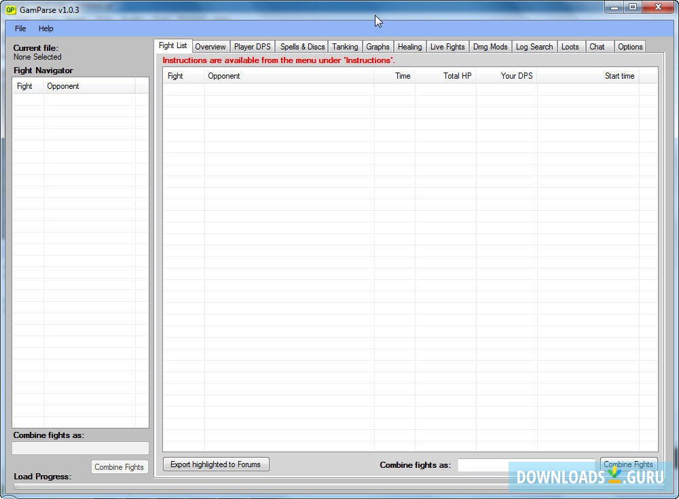Image resolution: width=679 pixels, height=499 pixels.
Task: Sort fight list by Time column
Action: [394, 76]
